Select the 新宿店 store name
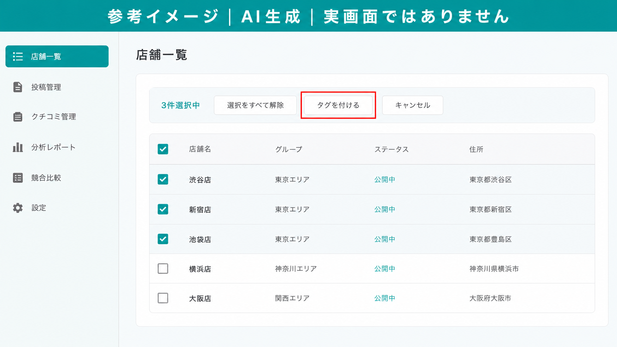This screenshot has height=347, width=617. coord(200,209)
